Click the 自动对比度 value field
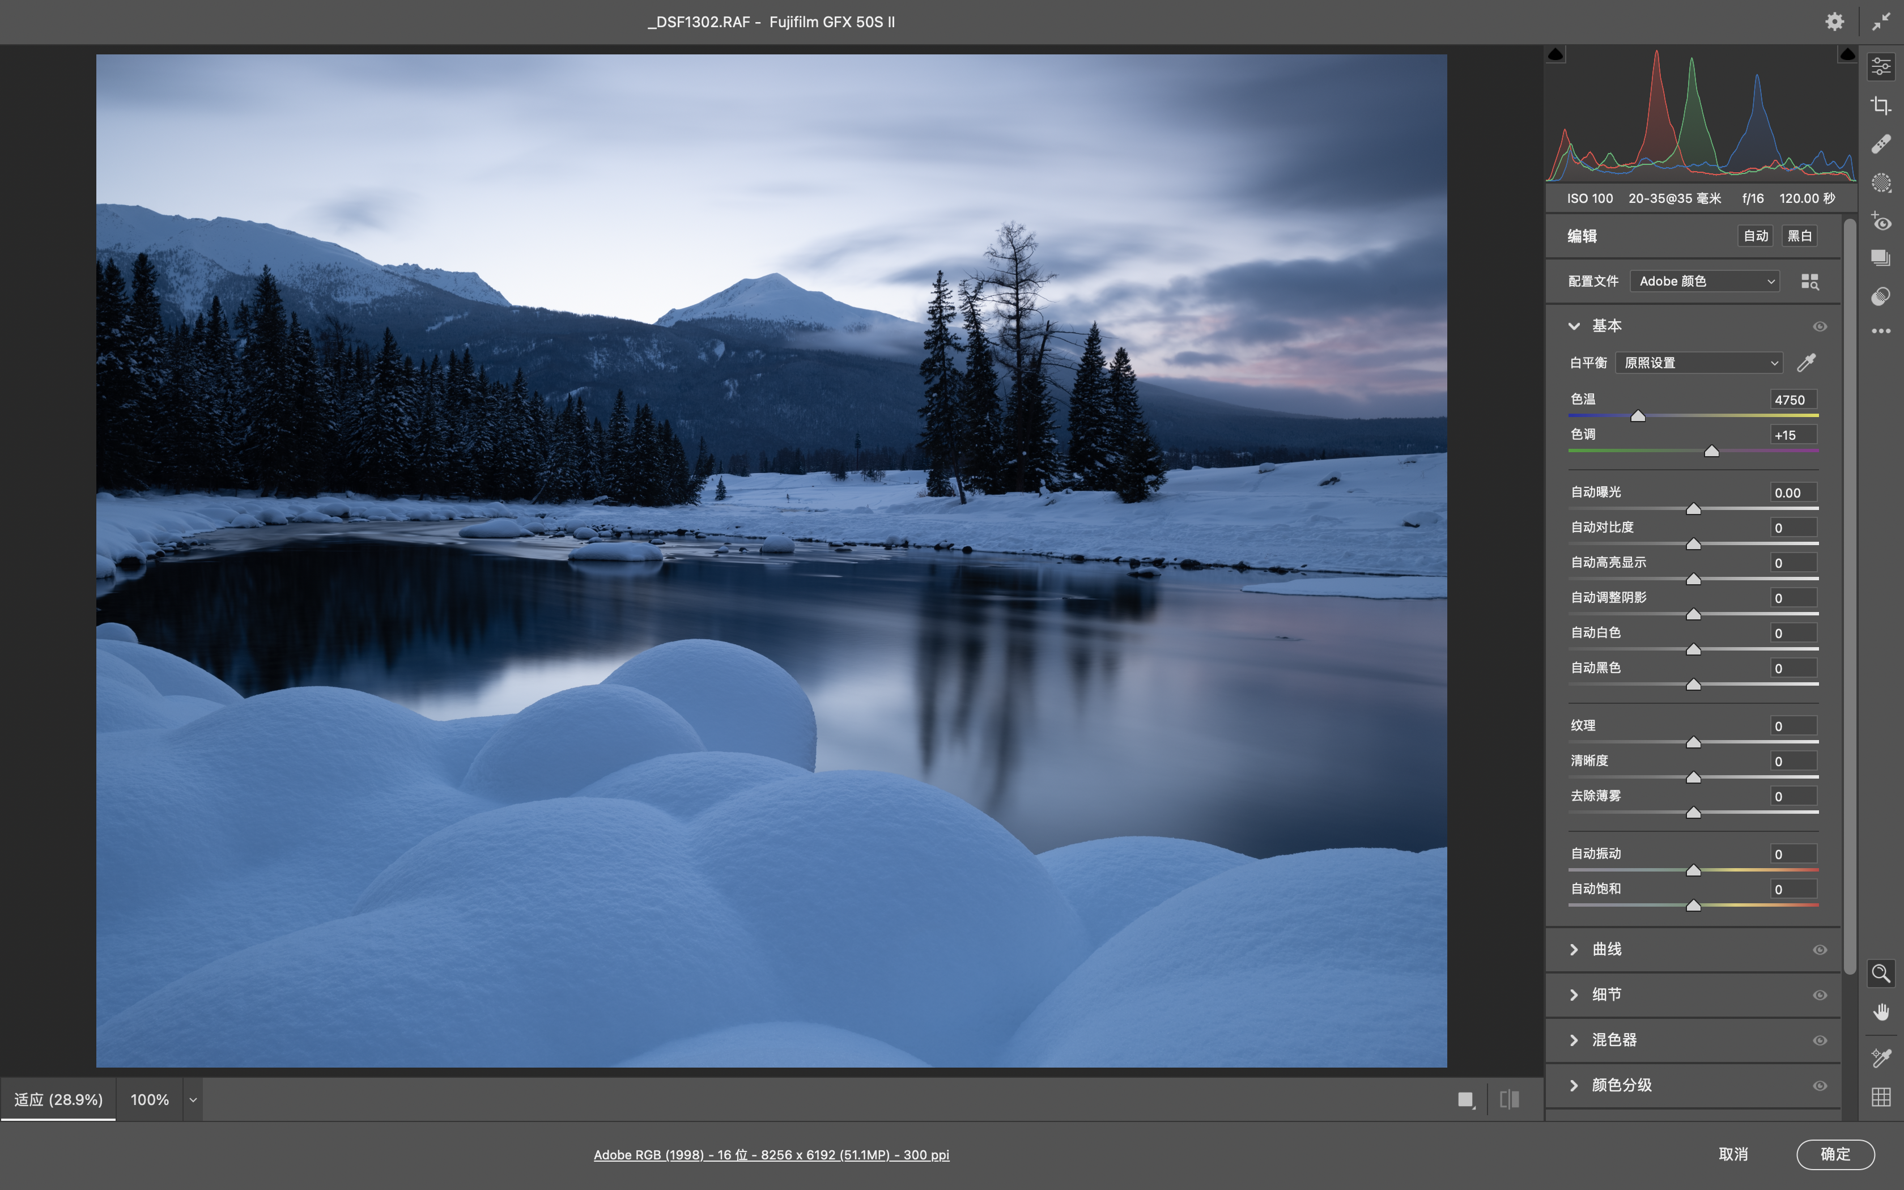This screenshot has height=1190, width=1904. [x=1793, y=528]
